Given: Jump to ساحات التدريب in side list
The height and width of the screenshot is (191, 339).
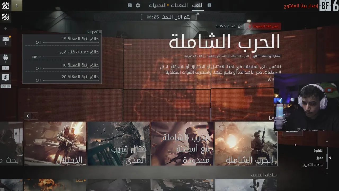Looking at the screenshot, I should click(313, 165).
